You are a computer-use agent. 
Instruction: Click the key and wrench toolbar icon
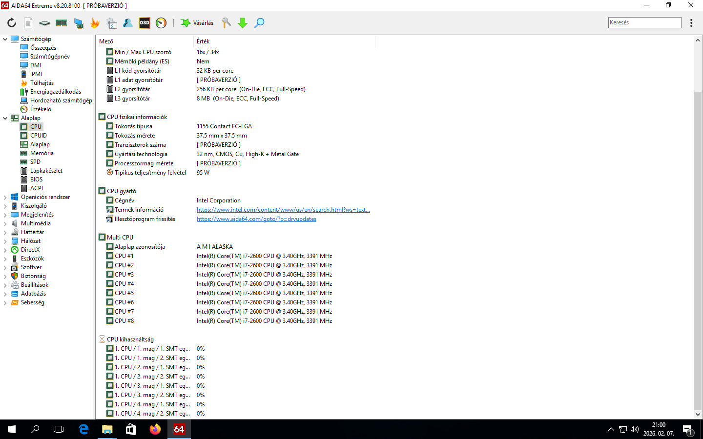pyautogui.click(x=227, y=23)
